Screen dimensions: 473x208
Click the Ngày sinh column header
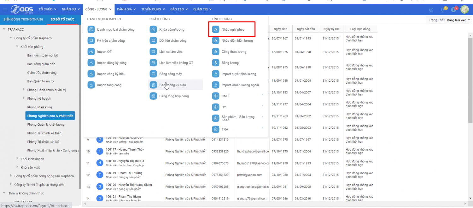(281, 29)
